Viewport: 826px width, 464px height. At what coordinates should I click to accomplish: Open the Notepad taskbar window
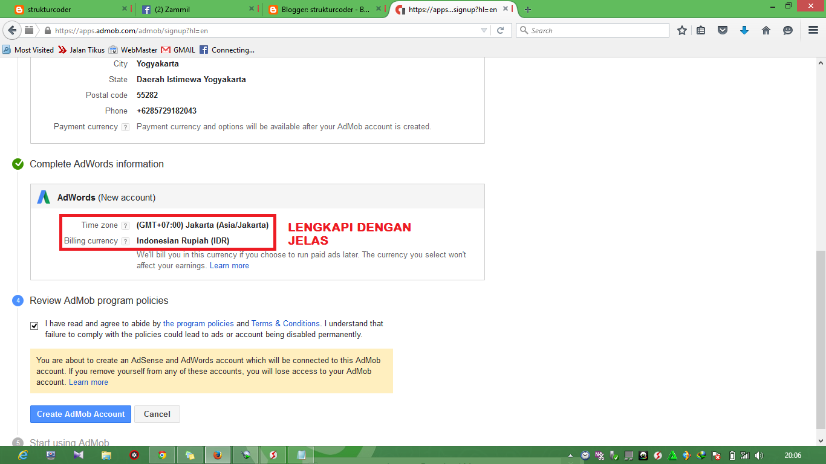click(301, 455)
